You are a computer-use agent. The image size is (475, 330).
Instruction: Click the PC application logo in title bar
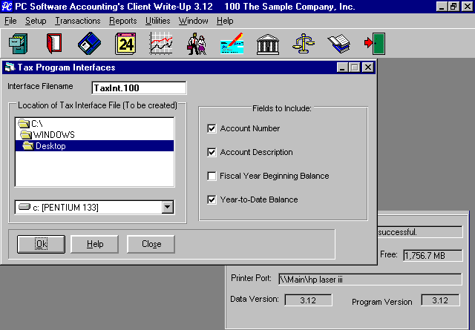click(x=7, y=7)
